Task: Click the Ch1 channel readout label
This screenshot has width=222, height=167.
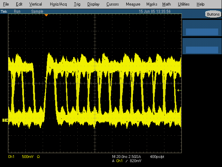Action: click(11, 157)
